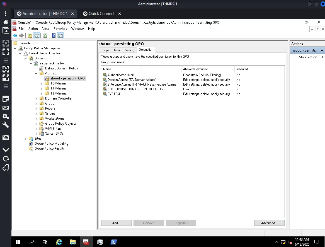Viewport: 325px width, 247px height.
Task: Select the Default Domain Policy node
Action: 61,68
